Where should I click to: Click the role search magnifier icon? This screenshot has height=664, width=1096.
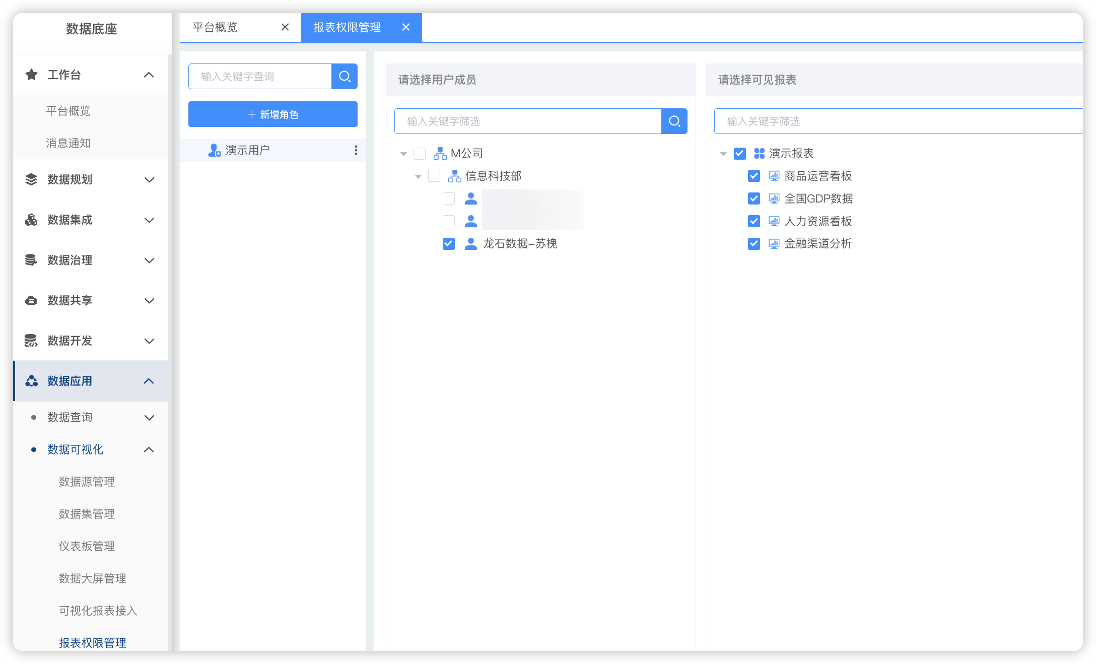tap(345, 76)
